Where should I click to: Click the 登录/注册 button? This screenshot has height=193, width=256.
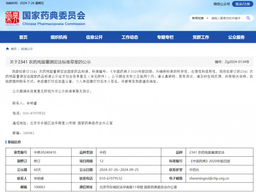(x=242, y=4)
